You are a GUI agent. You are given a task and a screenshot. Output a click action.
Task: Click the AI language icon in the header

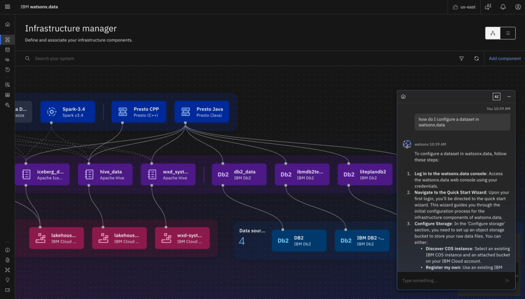click(488, 7)
